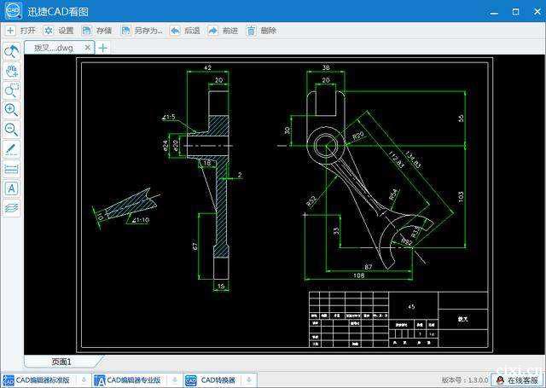
Task: Click the 打开 (Open) toolbar icon
Action: 10,31
